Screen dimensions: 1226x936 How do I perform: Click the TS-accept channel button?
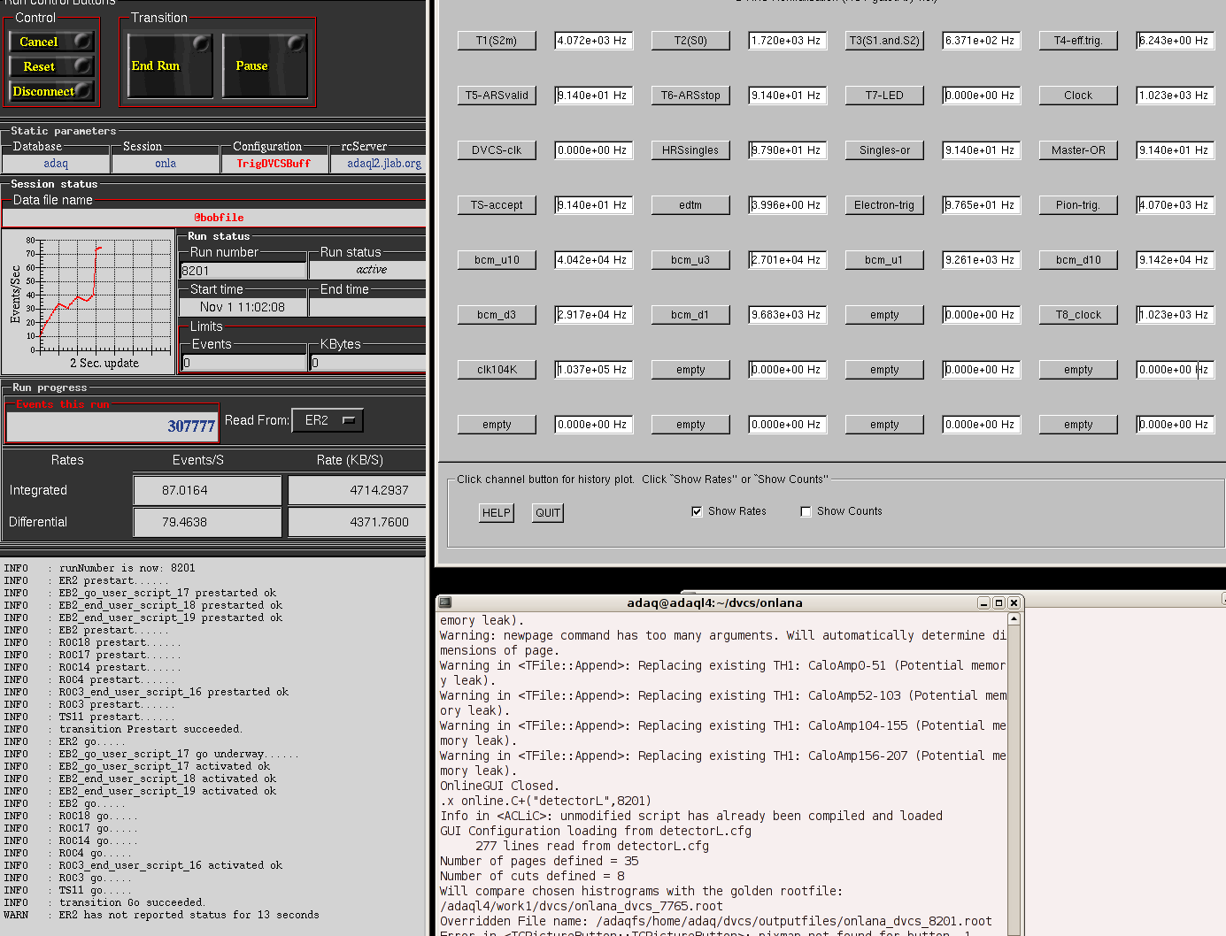tap(497, 205)
